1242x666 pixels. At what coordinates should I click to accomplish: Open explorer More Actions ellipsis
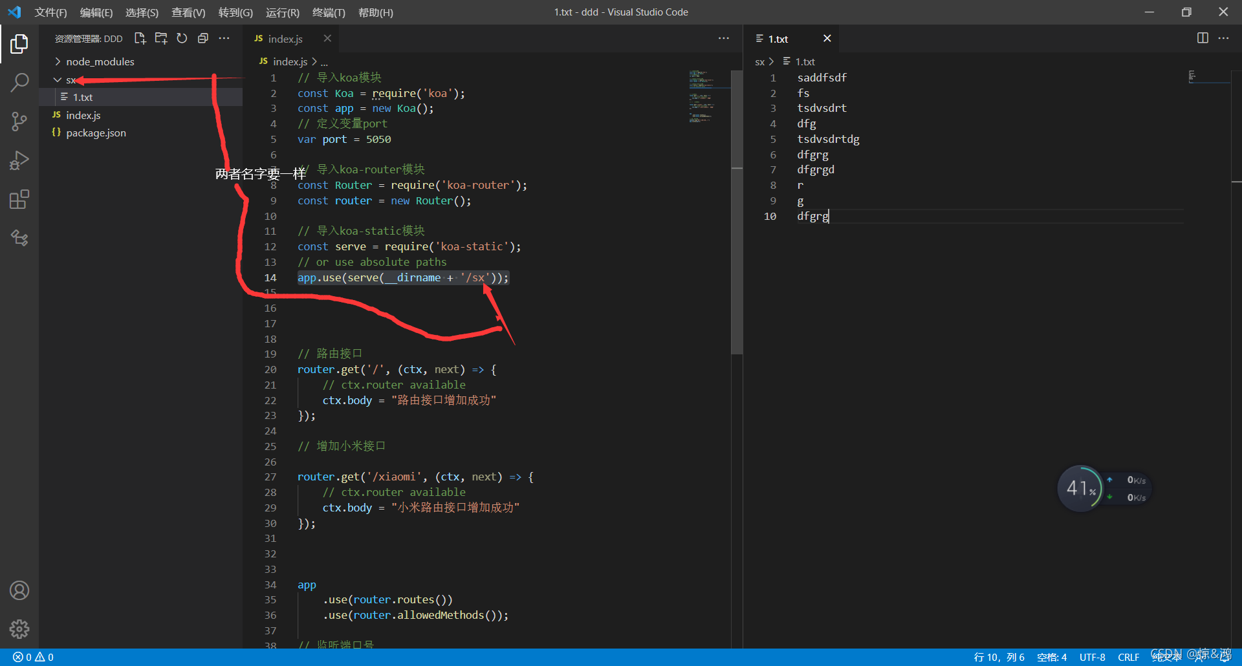224,39
